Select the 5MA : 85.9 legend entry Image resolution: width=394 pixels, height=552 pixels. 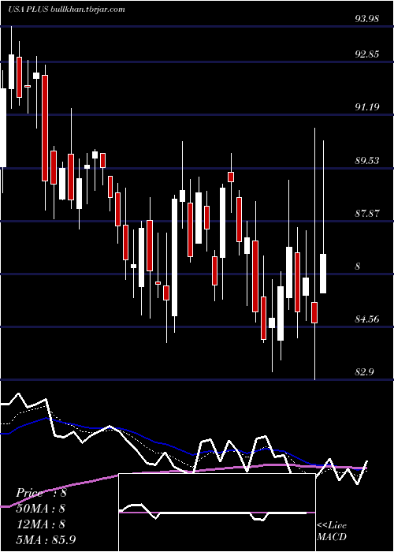coord(46,539)
